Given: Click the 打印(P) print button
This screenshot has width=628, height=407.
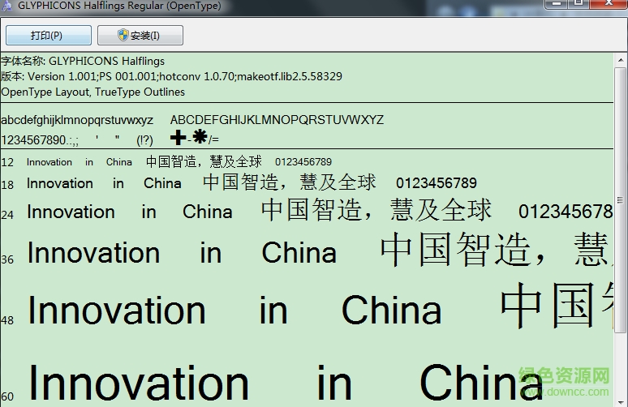Looking at the screenshot, I should [x=46, y=36].
